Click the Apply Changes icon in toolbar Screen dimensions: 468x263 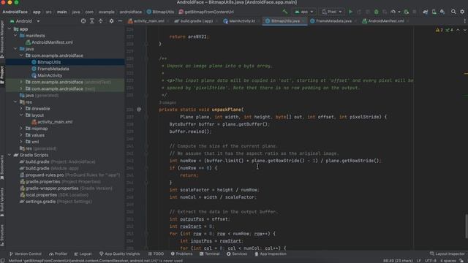point(359,12)
